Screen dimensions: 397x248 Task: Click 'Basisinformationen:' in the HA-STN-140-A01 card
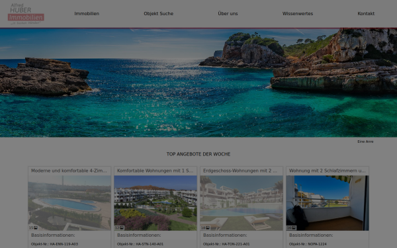(139, 235)
